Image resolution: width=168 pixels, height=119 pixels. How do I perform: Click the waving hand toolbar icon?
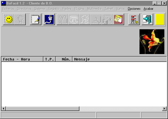pos(20,20)
